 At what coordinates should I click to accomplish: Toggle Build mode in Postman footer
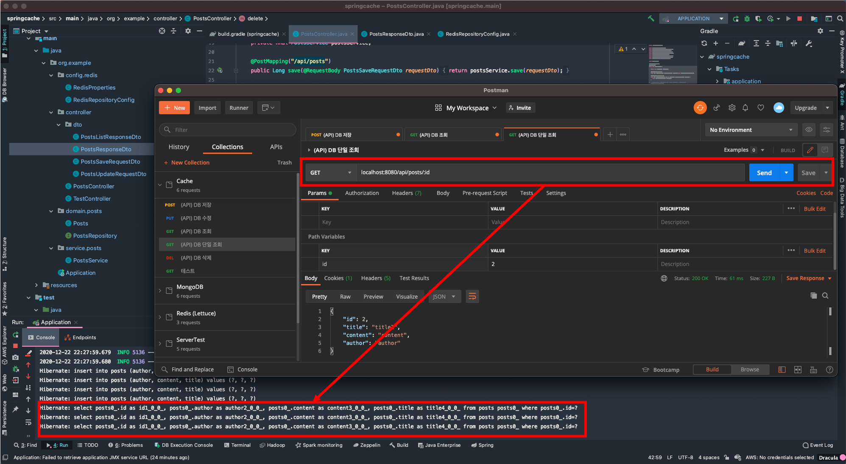tap(712, 370)
